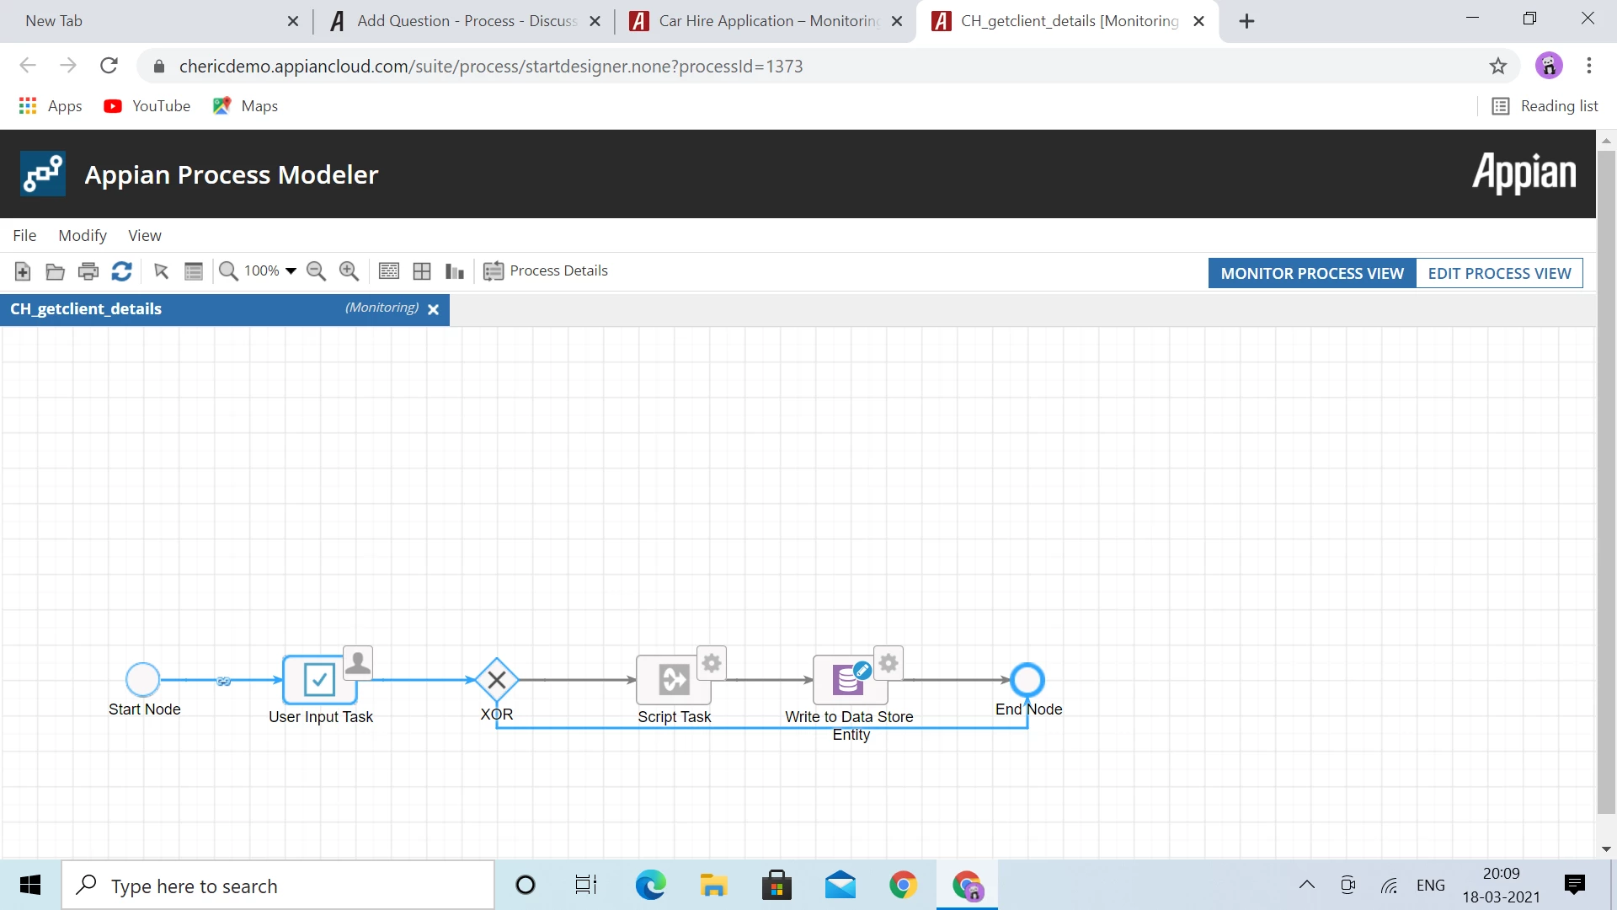Open the Reading list

pos(1545,106)
